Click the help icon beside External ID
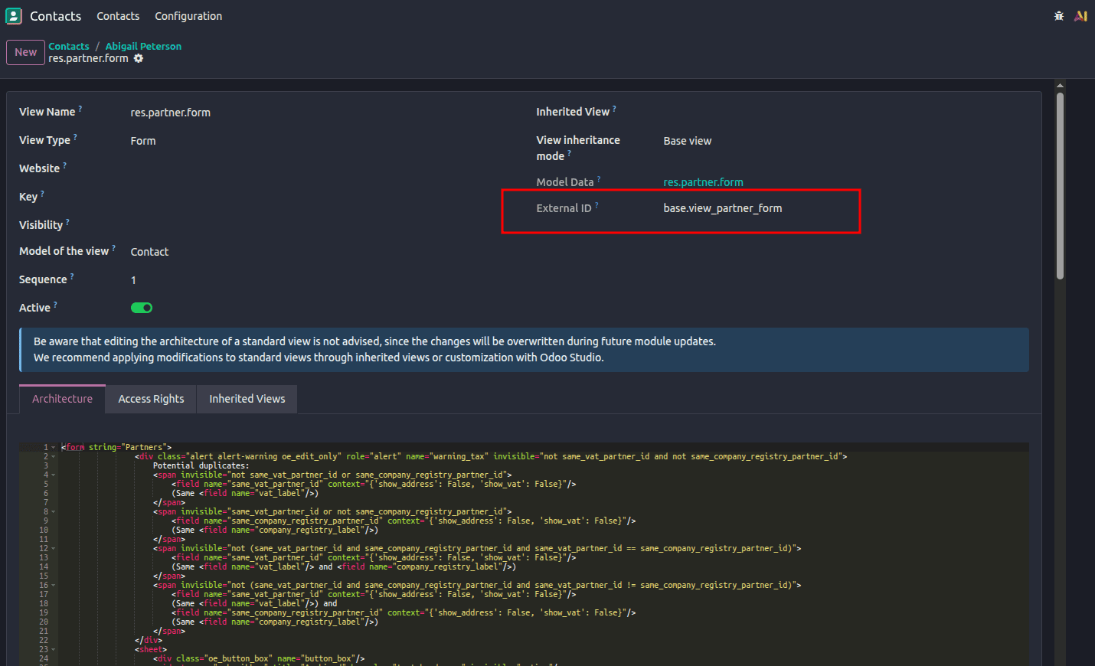 [x=597, y=204]
